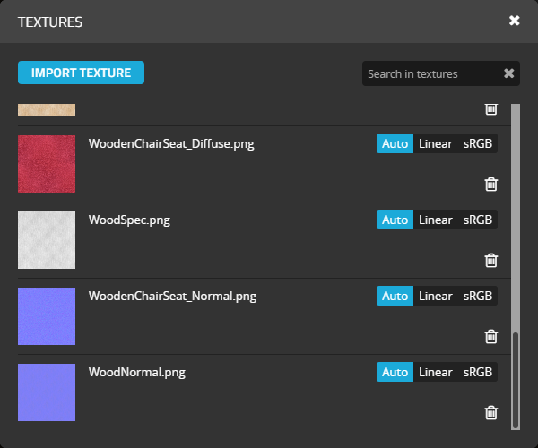Click the Search in textures field

tap(430, 73)
